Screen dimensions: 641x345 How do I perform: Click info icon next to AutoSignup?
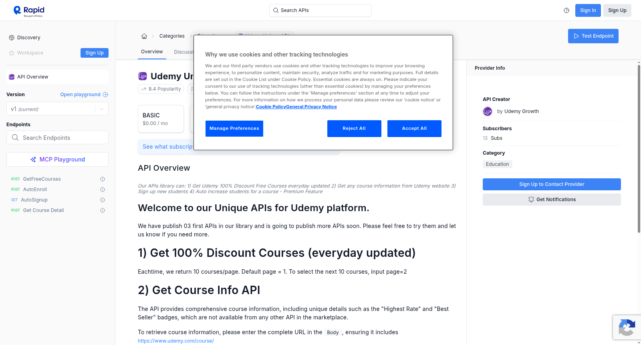click(x=103, y=200)
